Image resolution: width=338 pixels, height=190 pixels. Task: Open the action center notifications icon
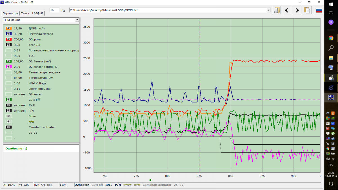pos(331,184)
